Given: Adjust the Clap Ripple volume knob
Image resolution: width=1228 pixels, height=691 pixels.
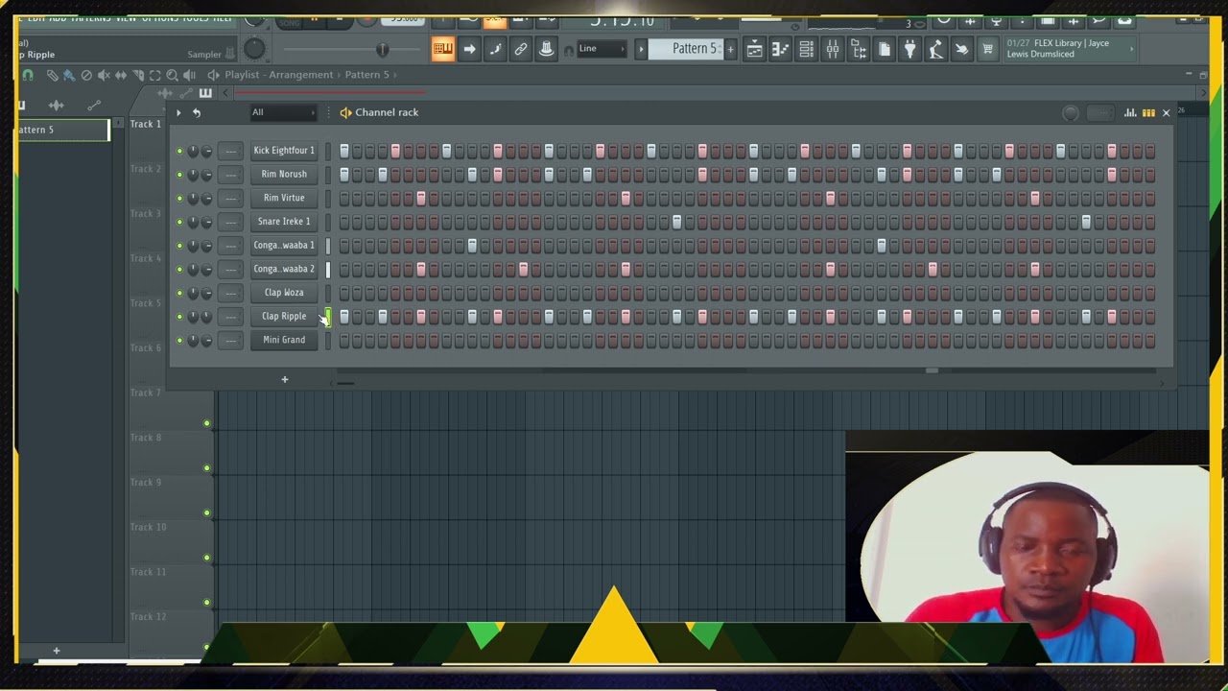Looking at the screenshot, I should click(x=206, y=317).
